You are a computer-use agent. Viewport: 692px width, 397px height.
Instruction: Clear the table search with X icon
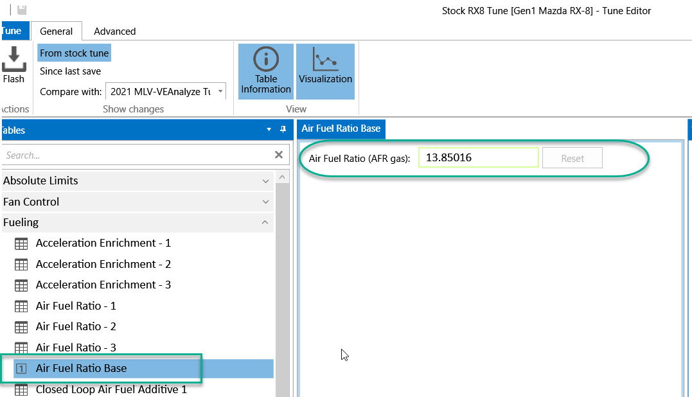click(279, 155)
